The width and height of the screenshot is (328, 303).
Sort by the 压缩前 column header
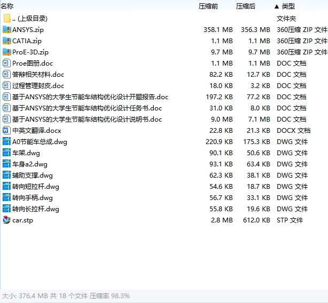tap(208, 6)
